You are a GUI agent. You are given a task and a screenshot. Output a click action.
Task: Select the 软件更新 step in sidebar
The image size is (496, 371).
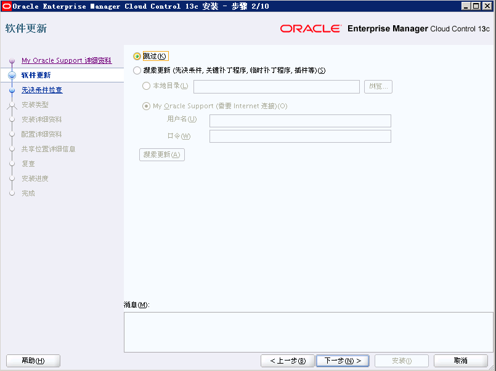36,75
